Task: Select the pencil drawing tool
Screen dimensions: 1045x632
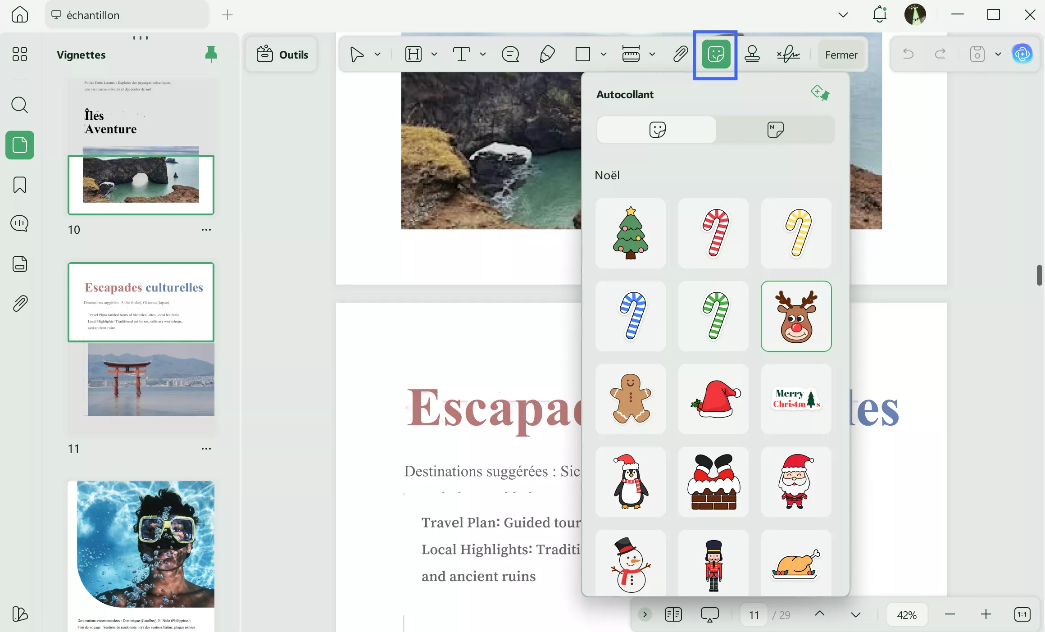Action: (547, 55)
